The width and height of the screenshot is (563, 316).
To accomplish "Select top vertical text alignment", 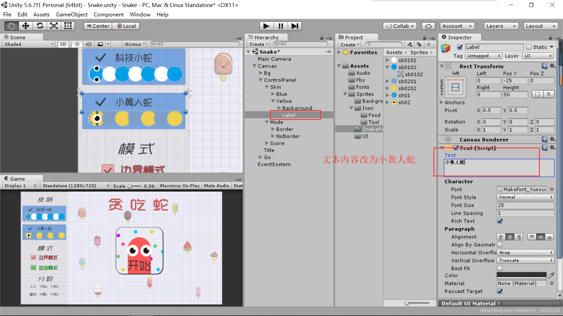I will tap(532, 237).
